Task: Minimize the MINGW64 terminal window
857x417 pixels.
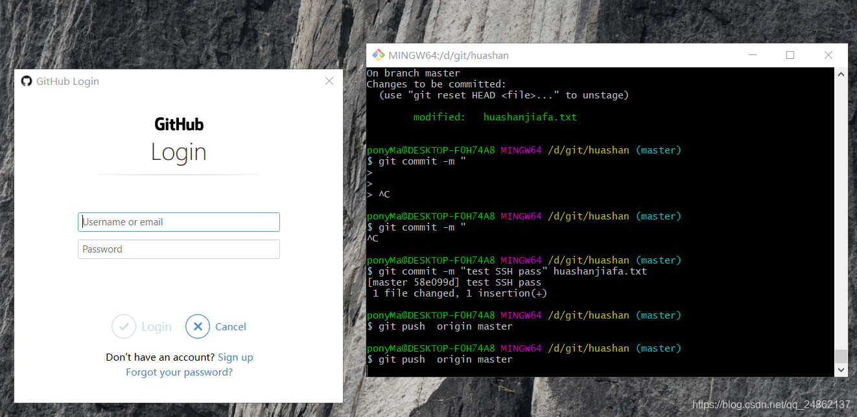Action: coord(751,55)
